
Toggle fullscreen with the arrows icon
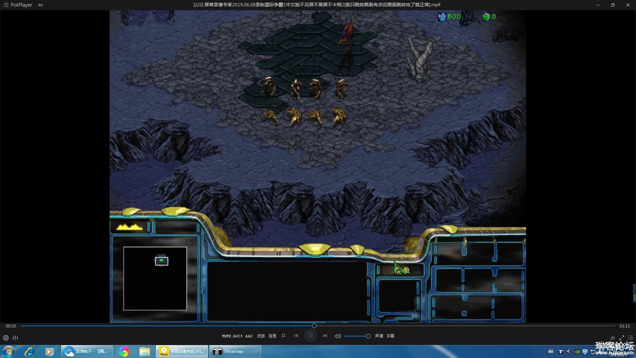click(621, 338)
